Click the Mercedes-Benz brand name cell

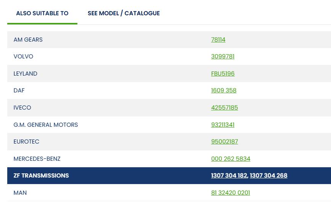coord(37,159)
